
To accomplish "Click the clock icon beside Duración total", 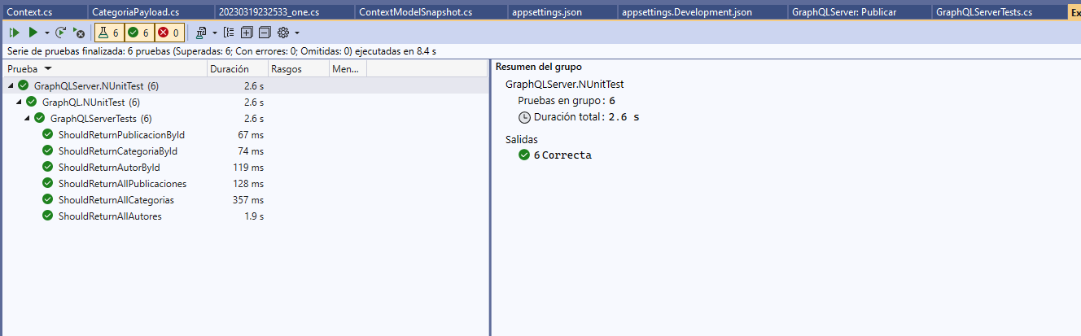I will (x=524, y=117).
